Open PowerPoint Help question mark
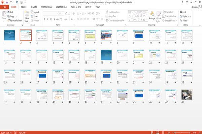This screenshot has width=202, height=134. [x=182, y=2]
